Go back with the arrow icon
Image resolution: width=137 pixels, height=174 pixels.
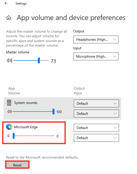click(6, 3)
